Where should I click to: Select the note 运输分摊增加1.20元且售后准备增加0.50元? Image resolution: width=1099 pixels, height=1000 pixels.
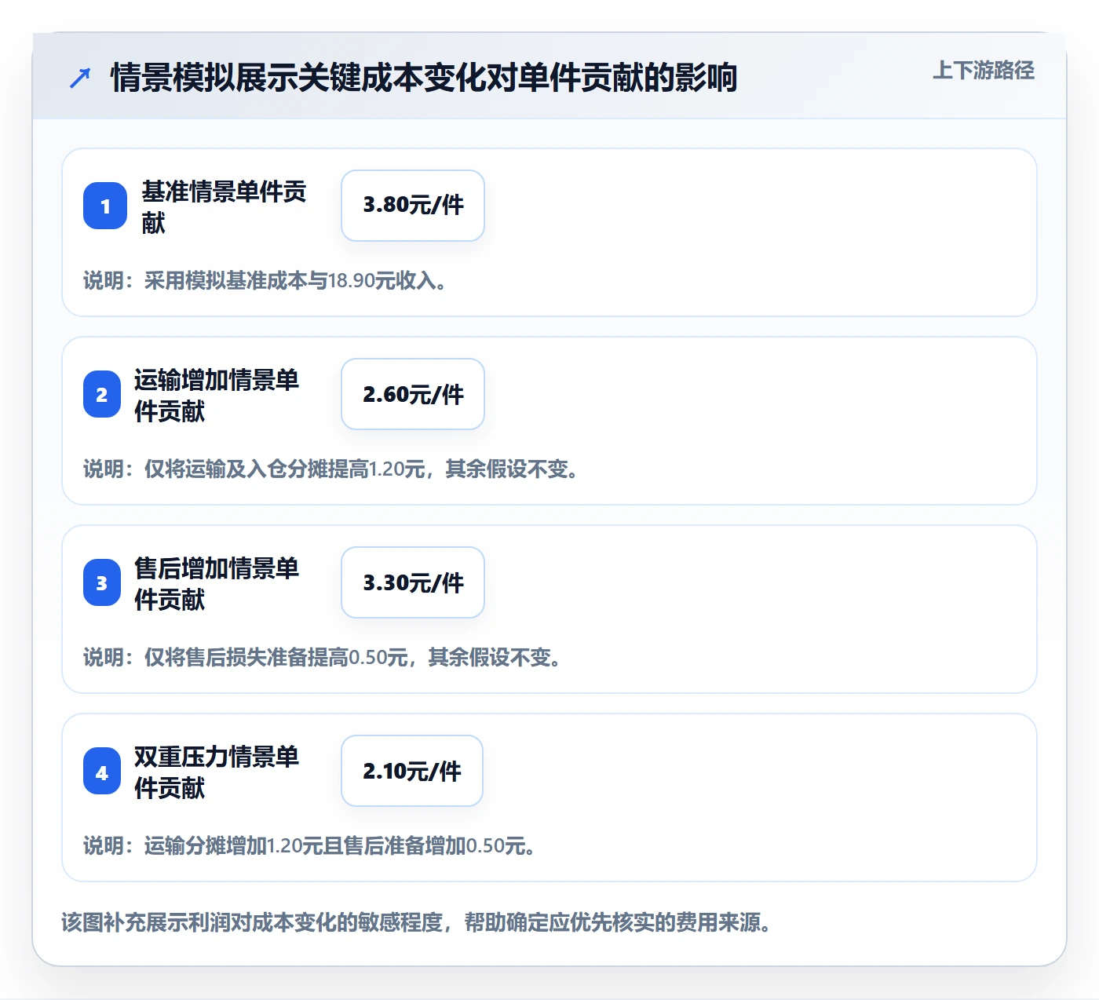(311, 846)
